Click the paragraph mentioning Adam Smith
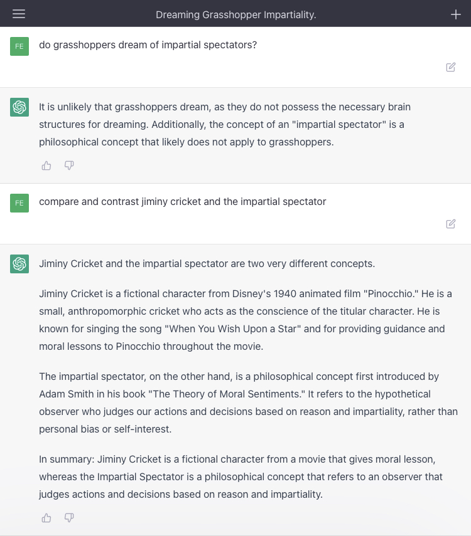This screenshot has width=471, height=536. [x=248, y=402]
